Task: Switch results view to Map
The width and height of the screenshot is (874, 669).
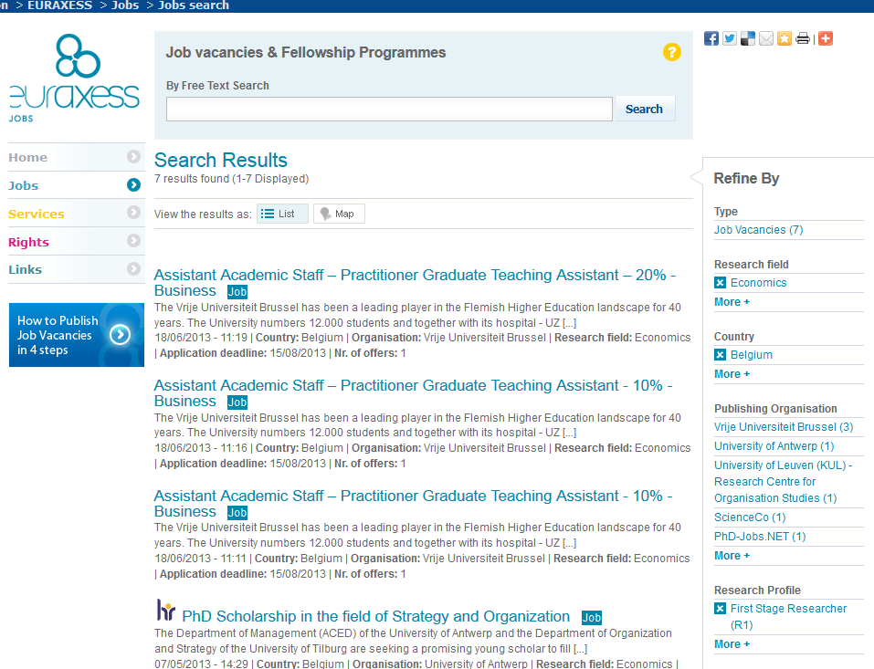Action: click(339, 214)
